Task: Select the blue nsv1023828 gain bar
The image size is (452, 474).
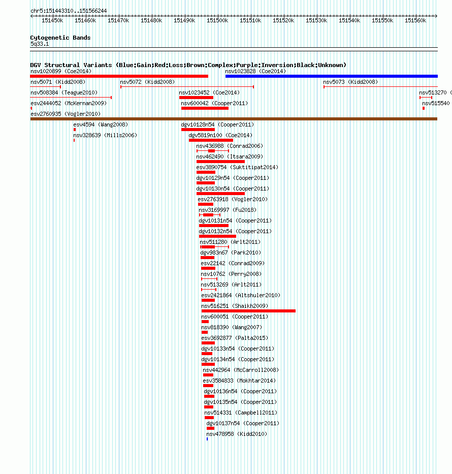Action: tap(332, 76)
